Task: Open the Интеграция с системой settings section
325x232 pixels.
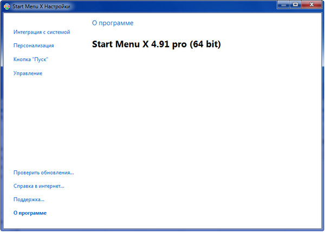Action: tap(42, 32)
